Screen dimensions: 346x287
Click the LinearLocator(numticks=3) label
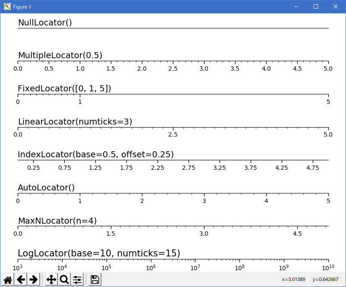click(75, 122)
